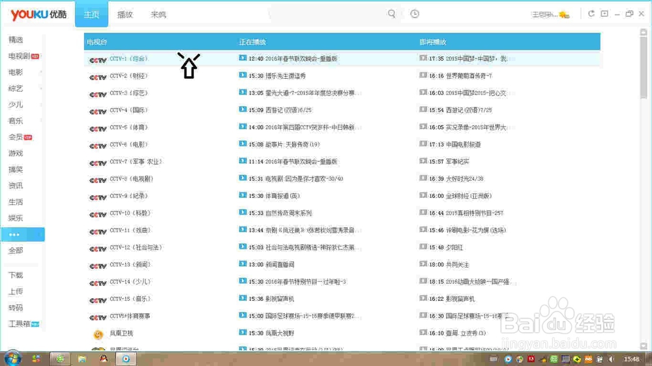Open 会员 section in sidebar
The height and width of the screenshot is (366, 652).
(x=16, y=137)
